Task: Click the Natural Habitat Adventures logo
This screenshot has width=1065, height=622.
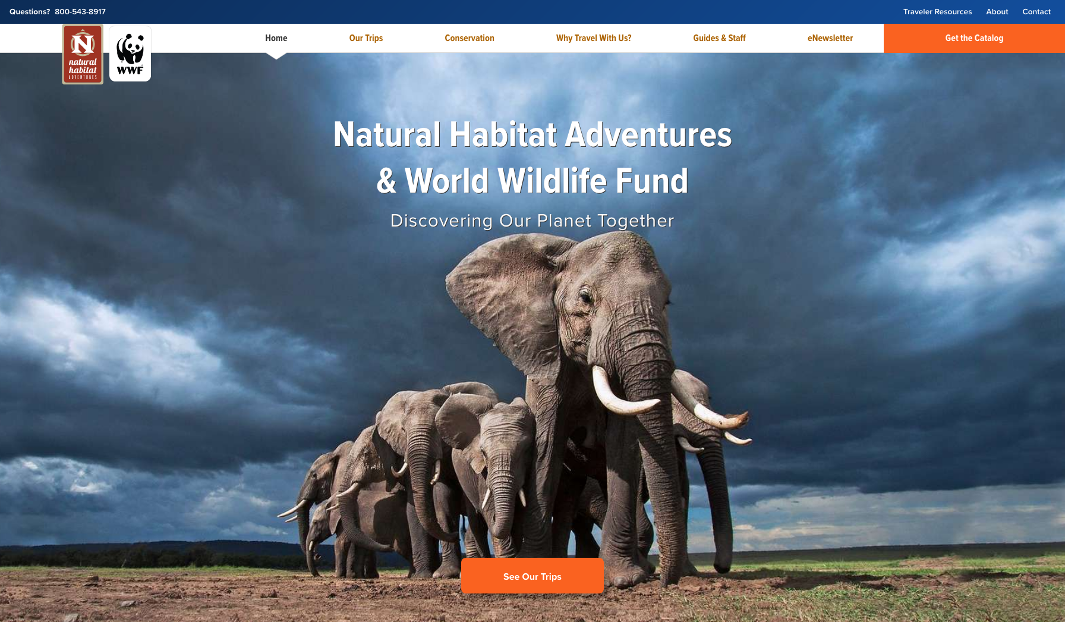Action: (x=83, y=54)
